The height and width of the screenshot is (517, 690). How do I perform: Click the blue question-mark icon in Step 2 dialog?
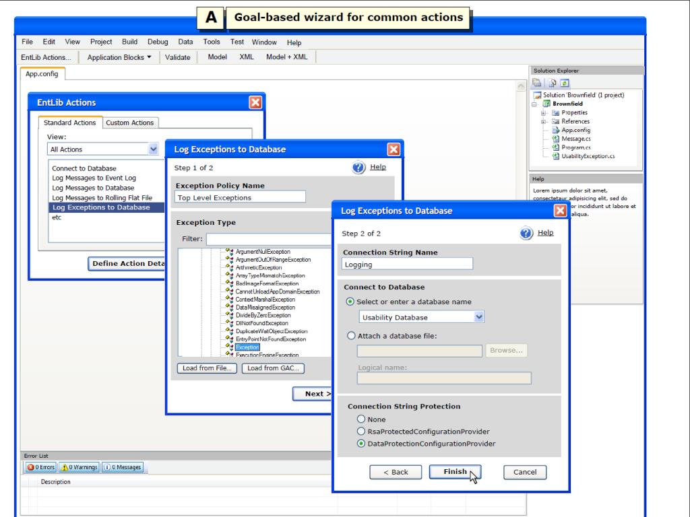point(526,233)
